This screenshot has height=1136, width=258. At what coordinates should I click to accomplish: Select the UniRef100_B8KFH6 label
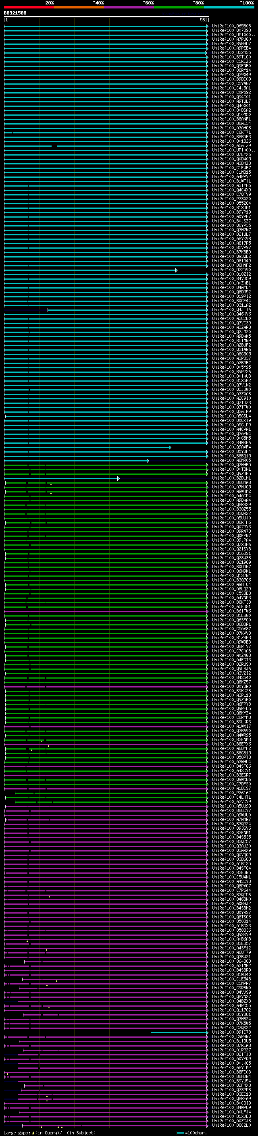(231, 523)
